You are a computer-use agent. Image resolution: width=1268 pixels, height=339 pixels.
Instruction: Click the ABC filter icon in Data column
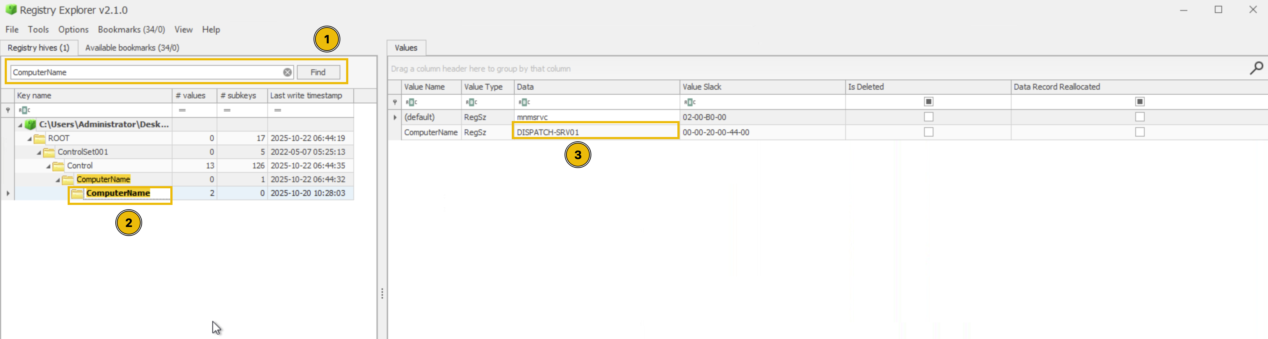tap(524, 102)
